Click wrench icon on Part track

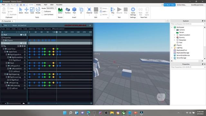[23, 35]
